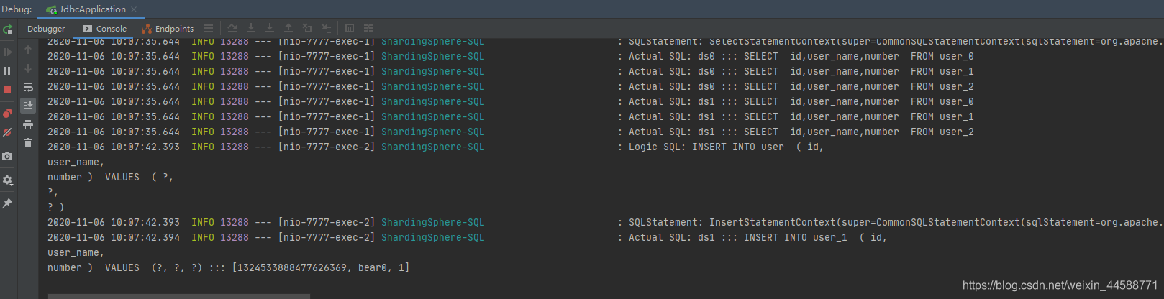Open the blog.csdn.net watermark link
The height and width of the screenshot is (299, 1164).
click(1060, 285)
